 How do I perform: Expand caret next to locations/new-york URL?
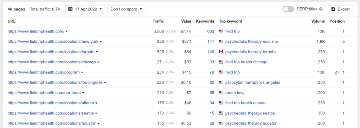tap(101, 42)
